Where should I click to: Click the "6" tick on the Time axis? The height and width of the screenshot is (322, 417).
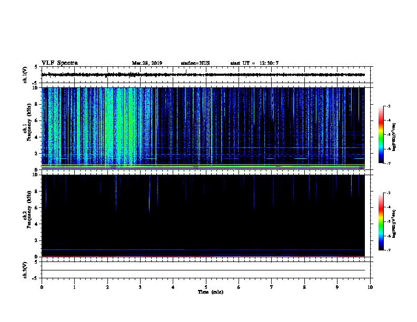click(x=239, y=287)
